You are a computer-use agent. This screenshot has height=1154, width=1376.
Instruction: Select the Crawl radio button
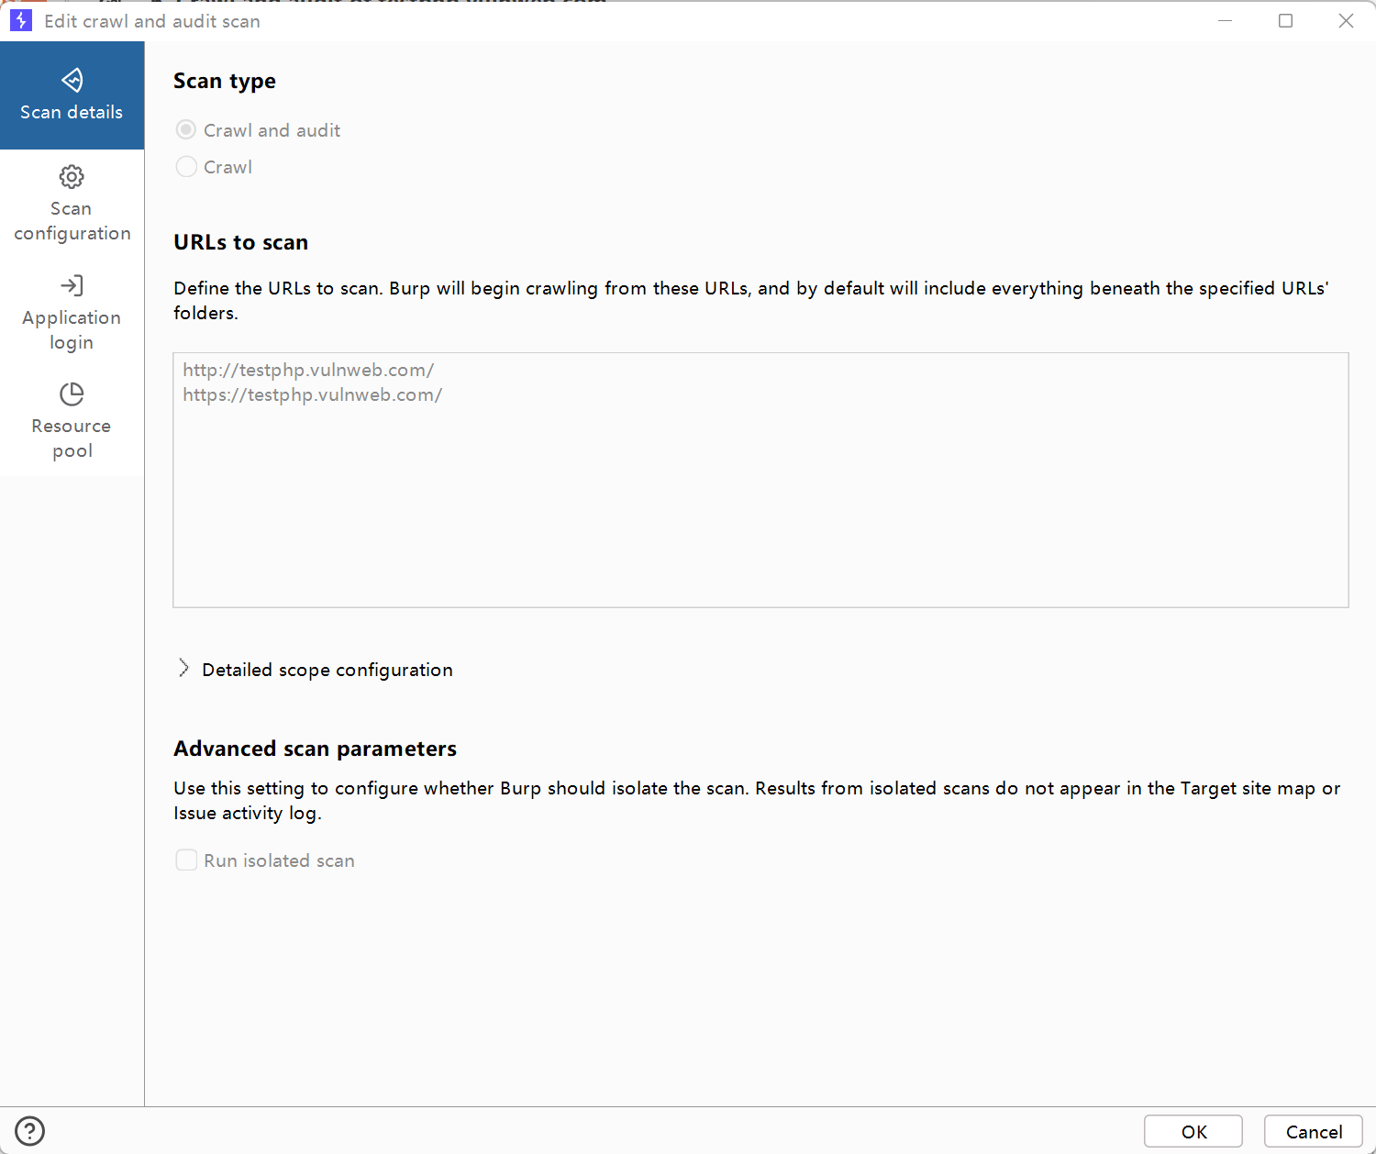tap(186, 167)
